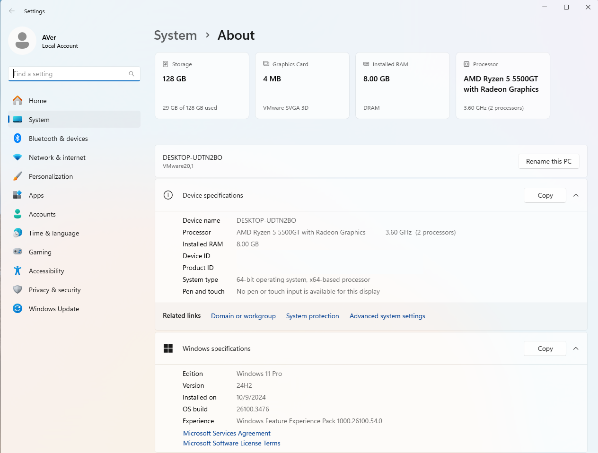Click the Edition value Windows 11 Pro
This screenshot has width=598, height=453.
tap(259, 374)
